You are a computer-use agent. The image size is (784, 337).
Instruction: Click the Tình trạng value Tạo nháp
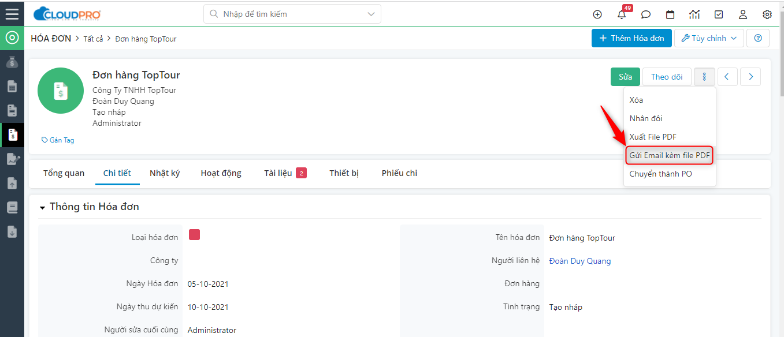566,307
